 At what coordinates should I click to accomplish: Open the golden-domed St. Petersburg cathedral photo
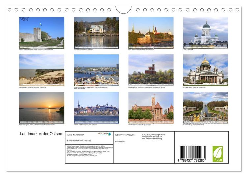point(206,70)
